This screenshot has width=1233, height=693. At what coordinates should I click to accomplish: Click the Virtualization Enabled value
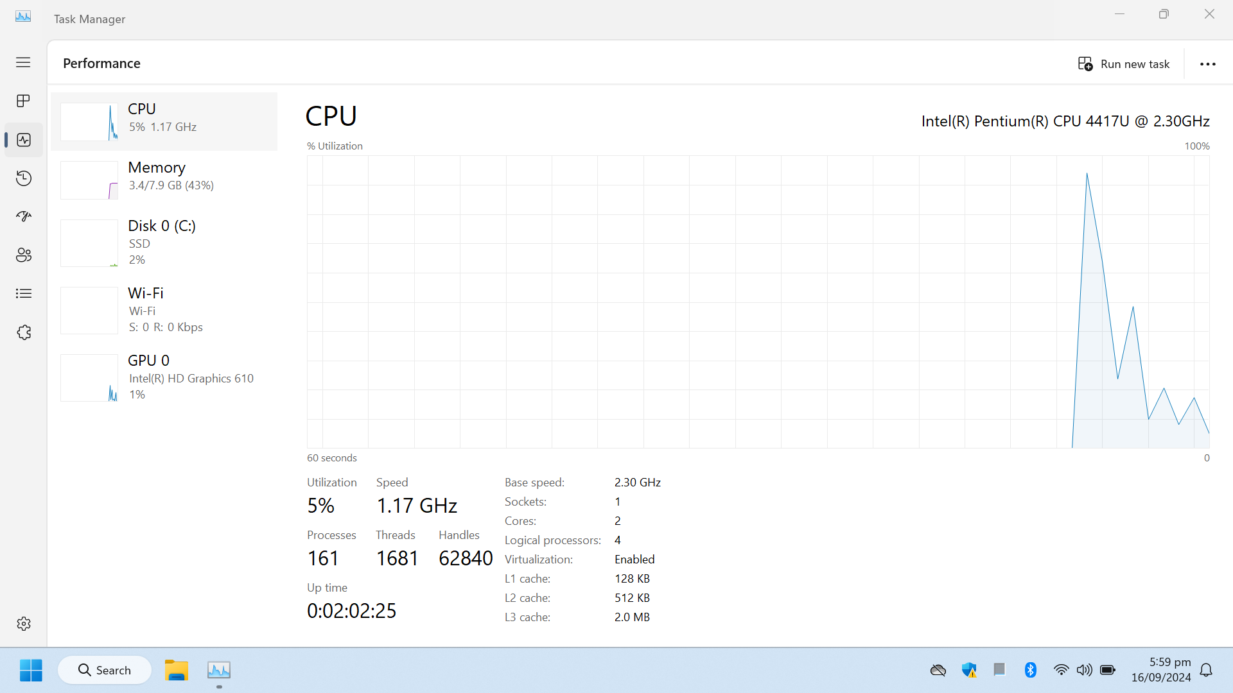[634, 560]
